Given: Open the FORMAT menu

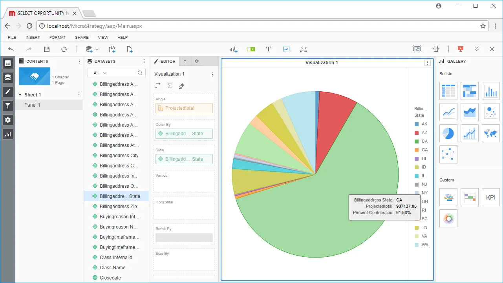Looking at the screenshot, I should 57,37.
